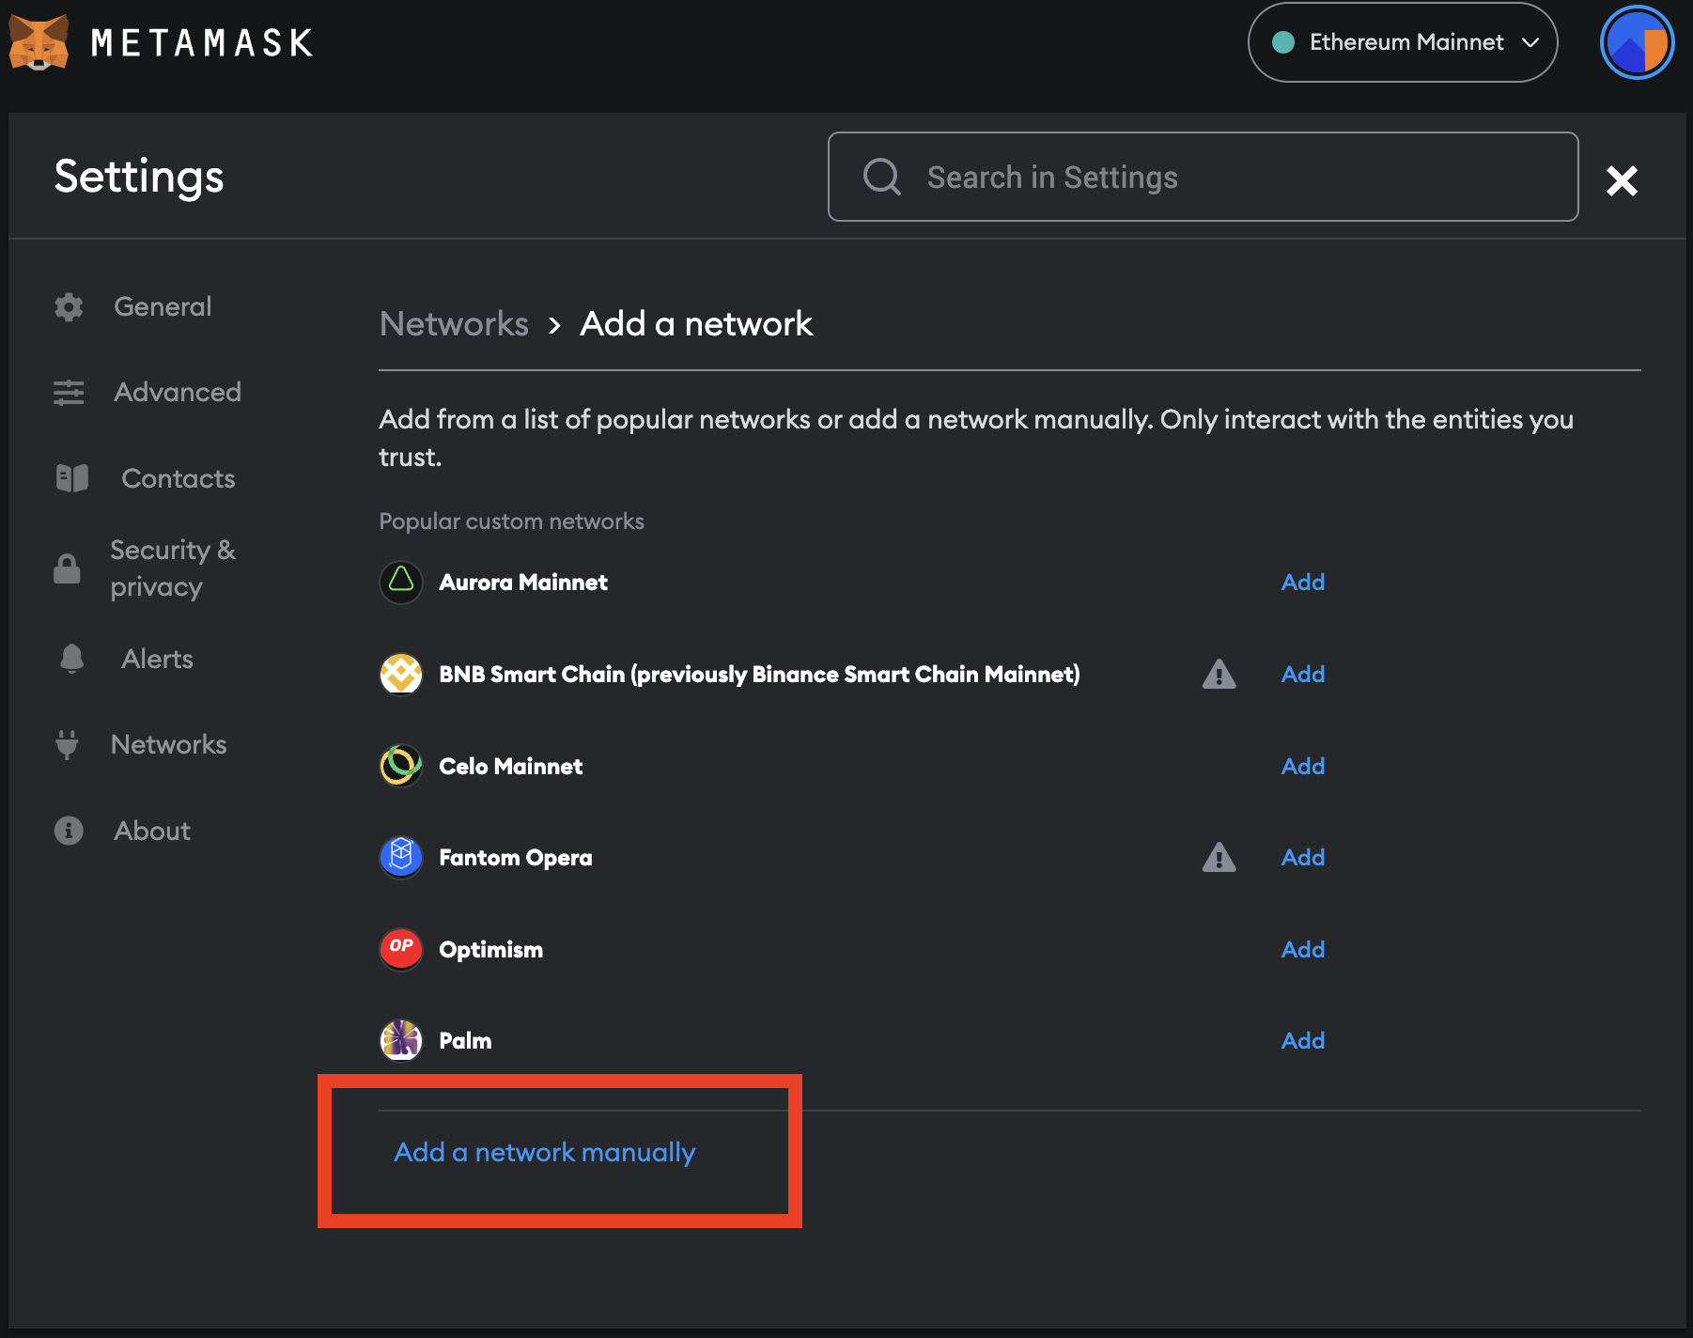Open Advanced settings section
The height and width of the screenshot is (1338, 1693).
point(177,393)
